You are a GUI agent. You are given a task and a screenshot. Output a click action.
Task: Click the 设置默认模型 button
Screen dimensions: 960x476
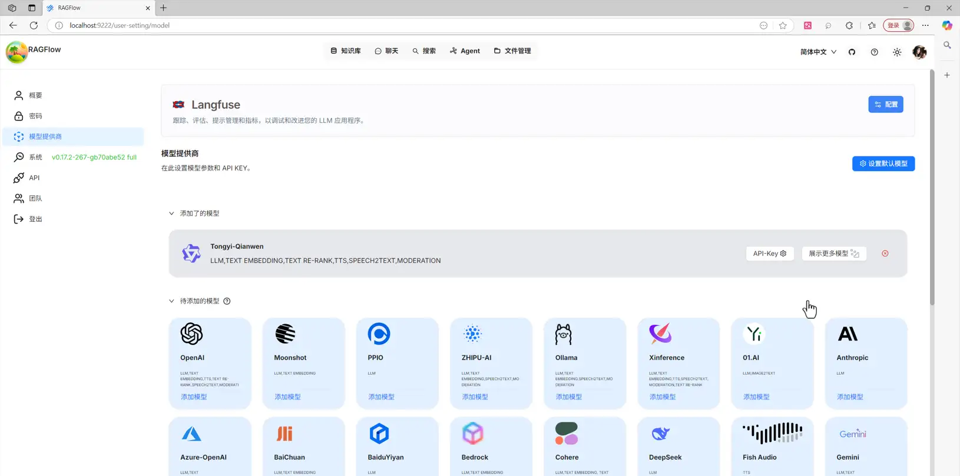pyautogui.click(x=883, y=164)
